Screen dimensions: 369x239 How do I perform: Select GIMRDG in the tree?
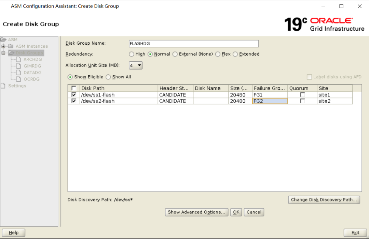(32, 66)
